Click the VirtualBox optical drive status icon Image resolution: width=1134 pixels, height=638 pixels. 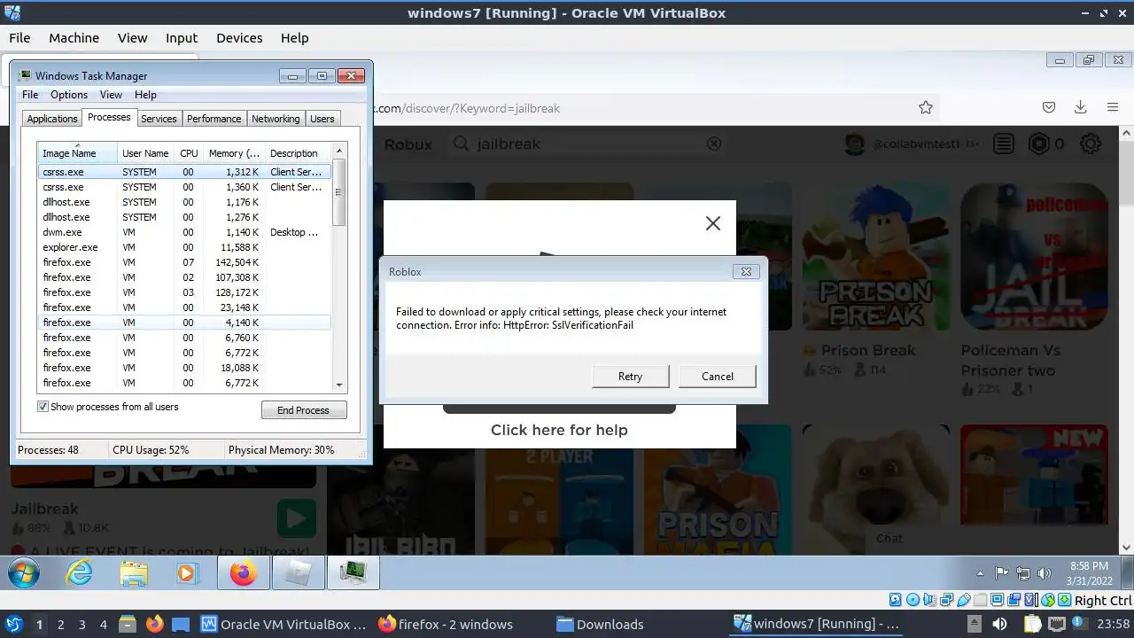click(913, 600)
